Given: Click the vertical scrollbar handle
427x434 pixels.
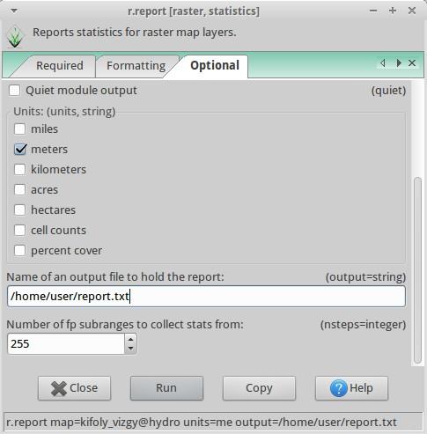Looking at the screenshot, I should [417, 270].
